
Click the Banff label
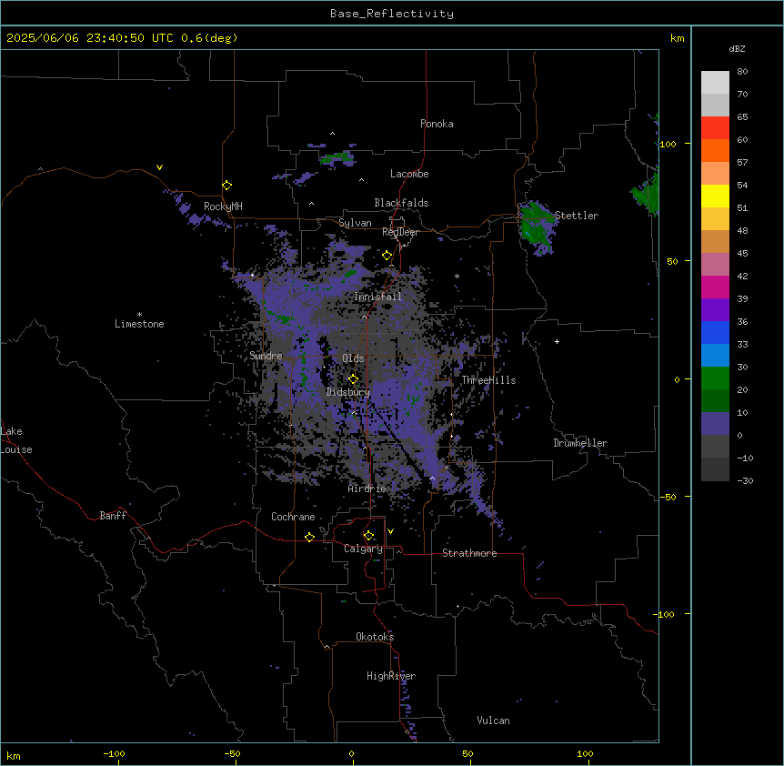point(113,516)
